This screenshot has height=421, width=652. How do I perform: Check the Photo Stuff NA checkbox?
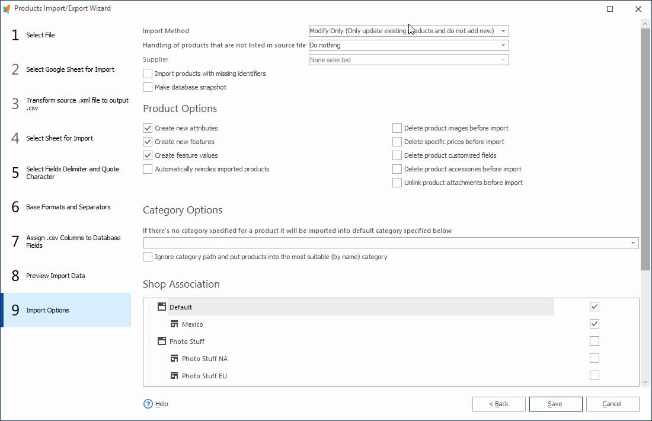[x=595, y=359]
